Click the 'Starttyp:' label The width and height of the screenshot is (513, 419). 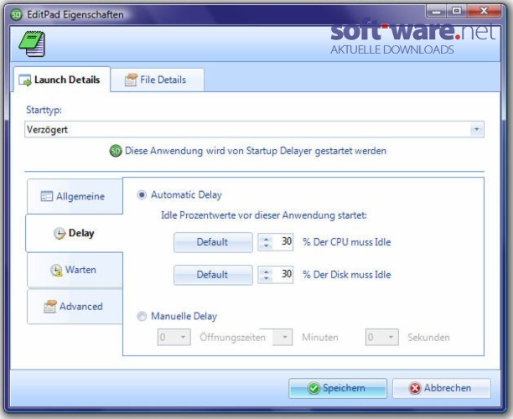[x=44, y=110]
